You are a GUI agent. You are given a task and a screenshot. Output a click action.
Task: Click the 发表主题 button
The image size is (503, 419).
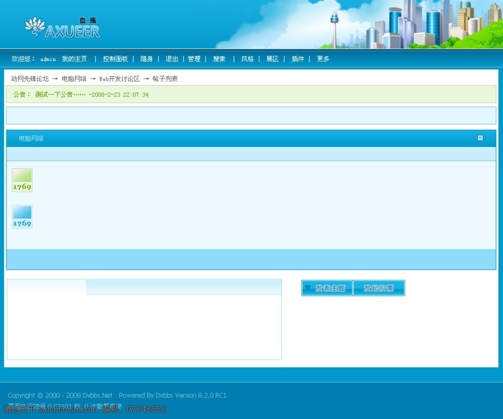[x=327, y=288]
